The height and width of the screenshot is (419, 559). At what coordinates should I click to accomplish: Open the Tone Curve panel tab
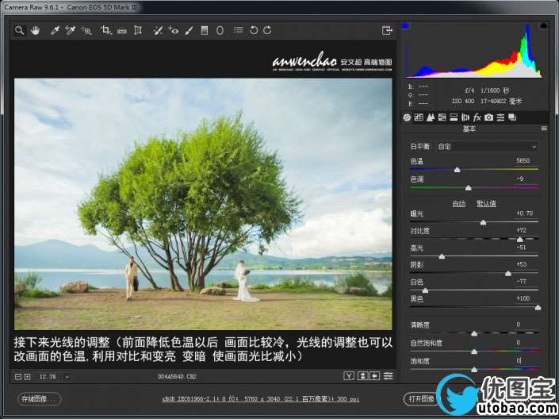coord(419,117)
